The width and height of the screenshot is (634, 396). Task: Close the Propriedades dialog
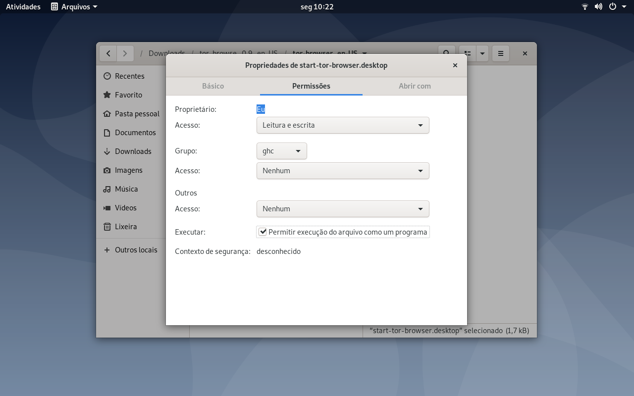coord(455,65)
